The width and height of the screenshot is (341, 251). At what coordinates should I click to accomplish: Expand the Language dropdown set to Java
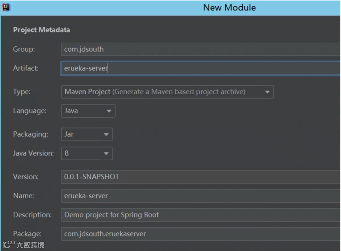pyautogui.click(x=88, y=111)
